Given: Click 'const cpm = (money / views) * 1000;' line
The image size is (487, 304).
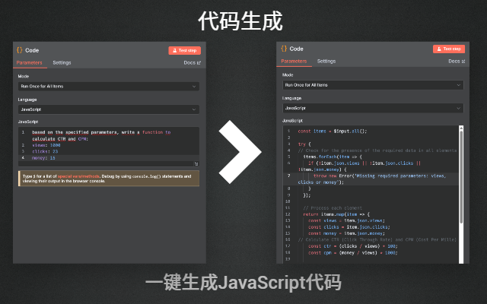Looking at the screenshot, I should tap(353, 253).
